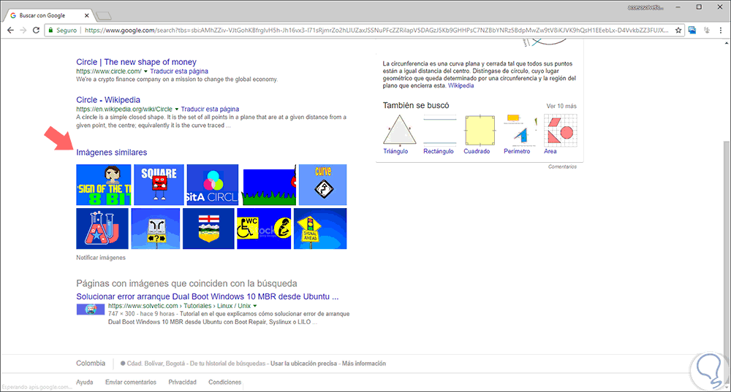Reload the current page

36,30
